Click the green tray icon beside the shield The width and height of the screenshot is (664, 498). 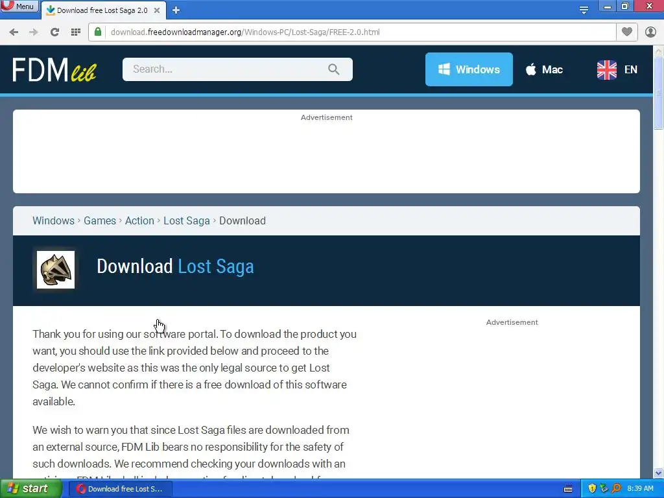(x=604, y=489)
